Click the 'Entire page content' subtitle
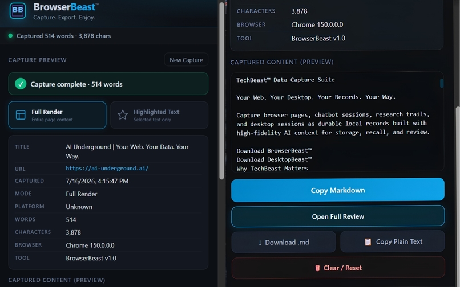The image size is (460, 287). (x=52, y=120)
